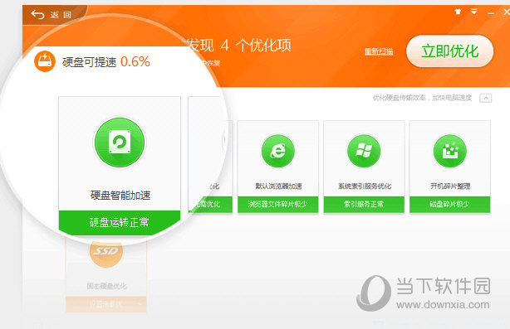510x329 pixels.
Task: Click the 硬盘可提速 0.6% text
Action: 106,61
